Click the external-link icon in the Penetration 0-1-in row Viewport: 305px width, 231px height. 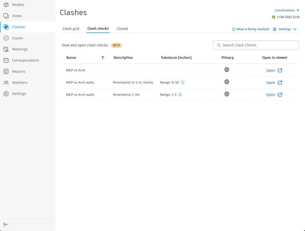click(280, 83)
